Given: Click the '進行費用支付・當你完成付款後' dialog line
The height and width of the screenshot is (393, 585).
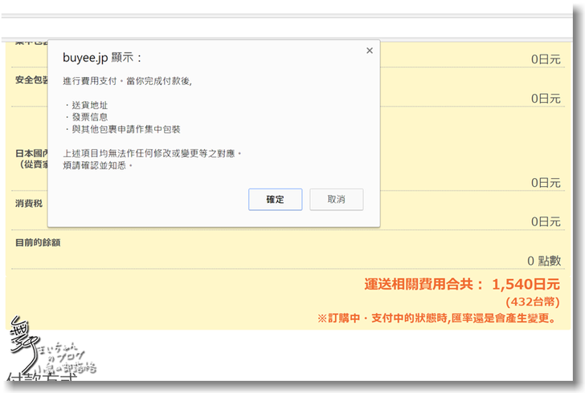Looking at the screenshot, I should pos(127,81).
